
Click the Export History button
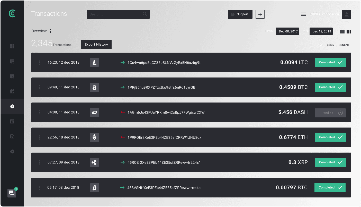tap(96, 45)
